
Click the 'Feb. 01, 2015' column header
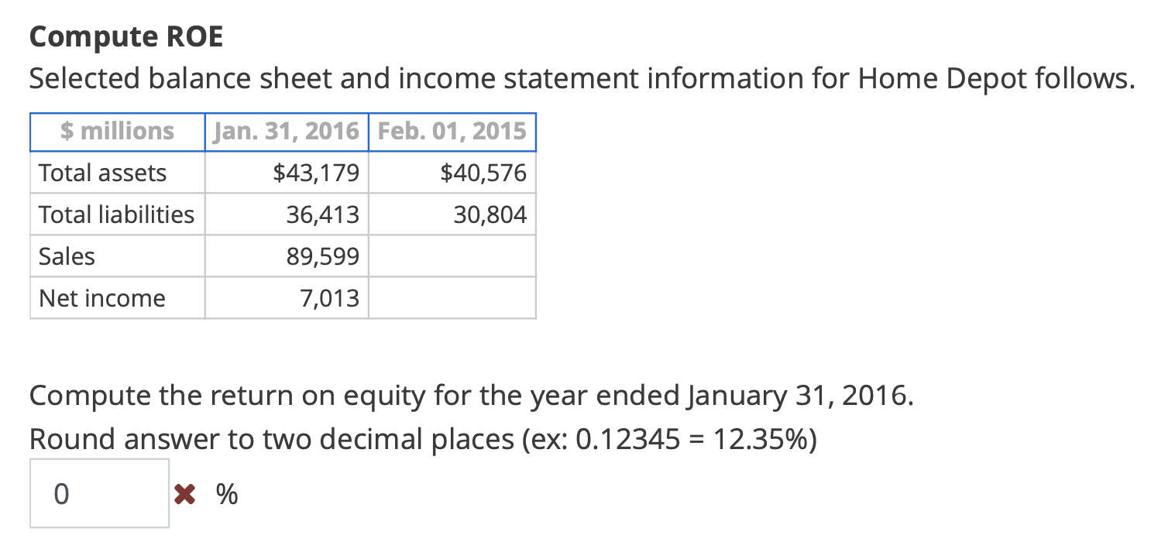(x=451, y=131)
